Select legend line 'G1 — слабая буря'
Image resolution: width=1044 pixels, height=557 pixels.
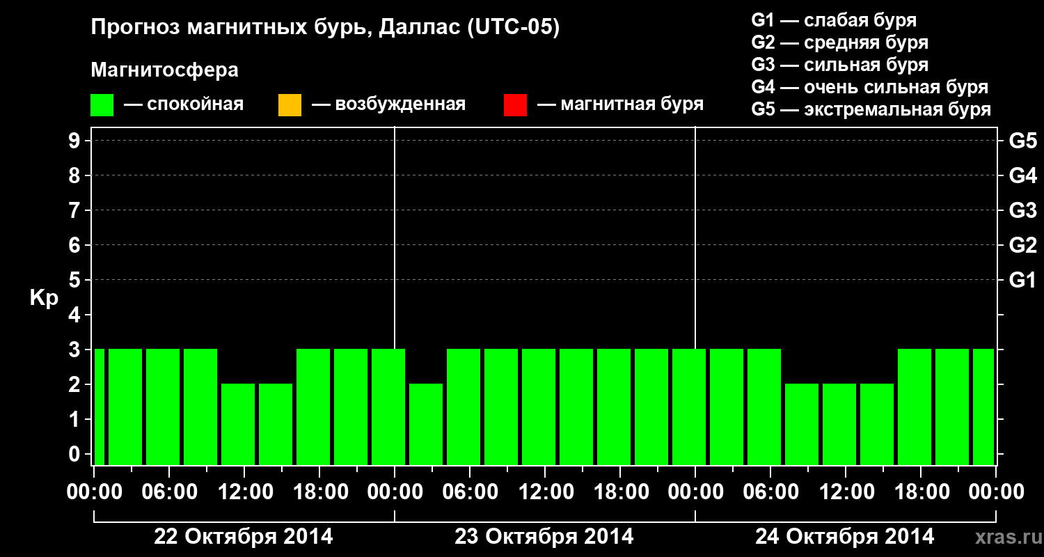(x=834, y=20)
